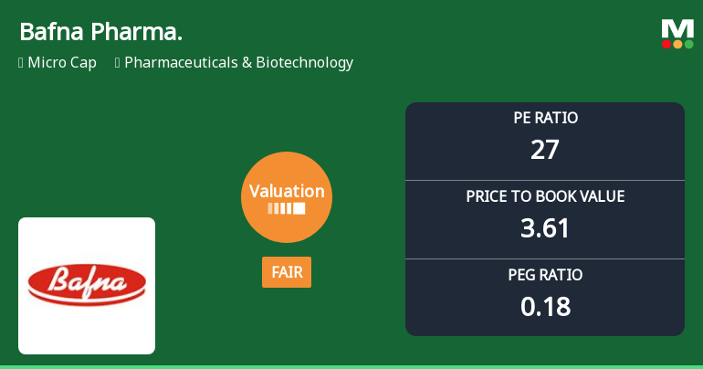
Task: Click the price to book value 3.61
Action: click(x=545, y=227)
